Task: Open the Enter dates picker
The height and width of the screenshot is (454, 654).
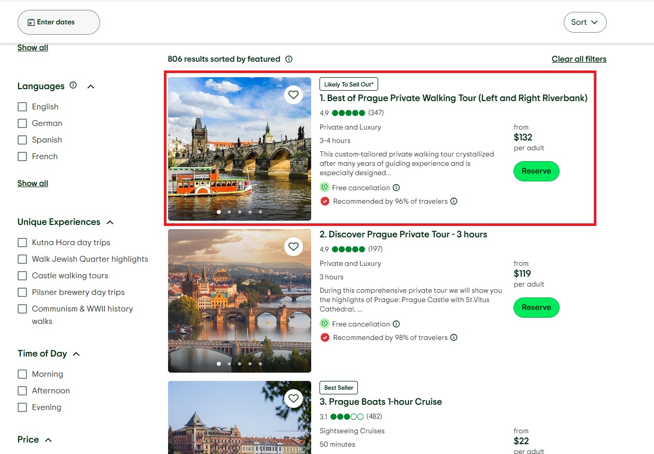Action: (x=59, y=22)
